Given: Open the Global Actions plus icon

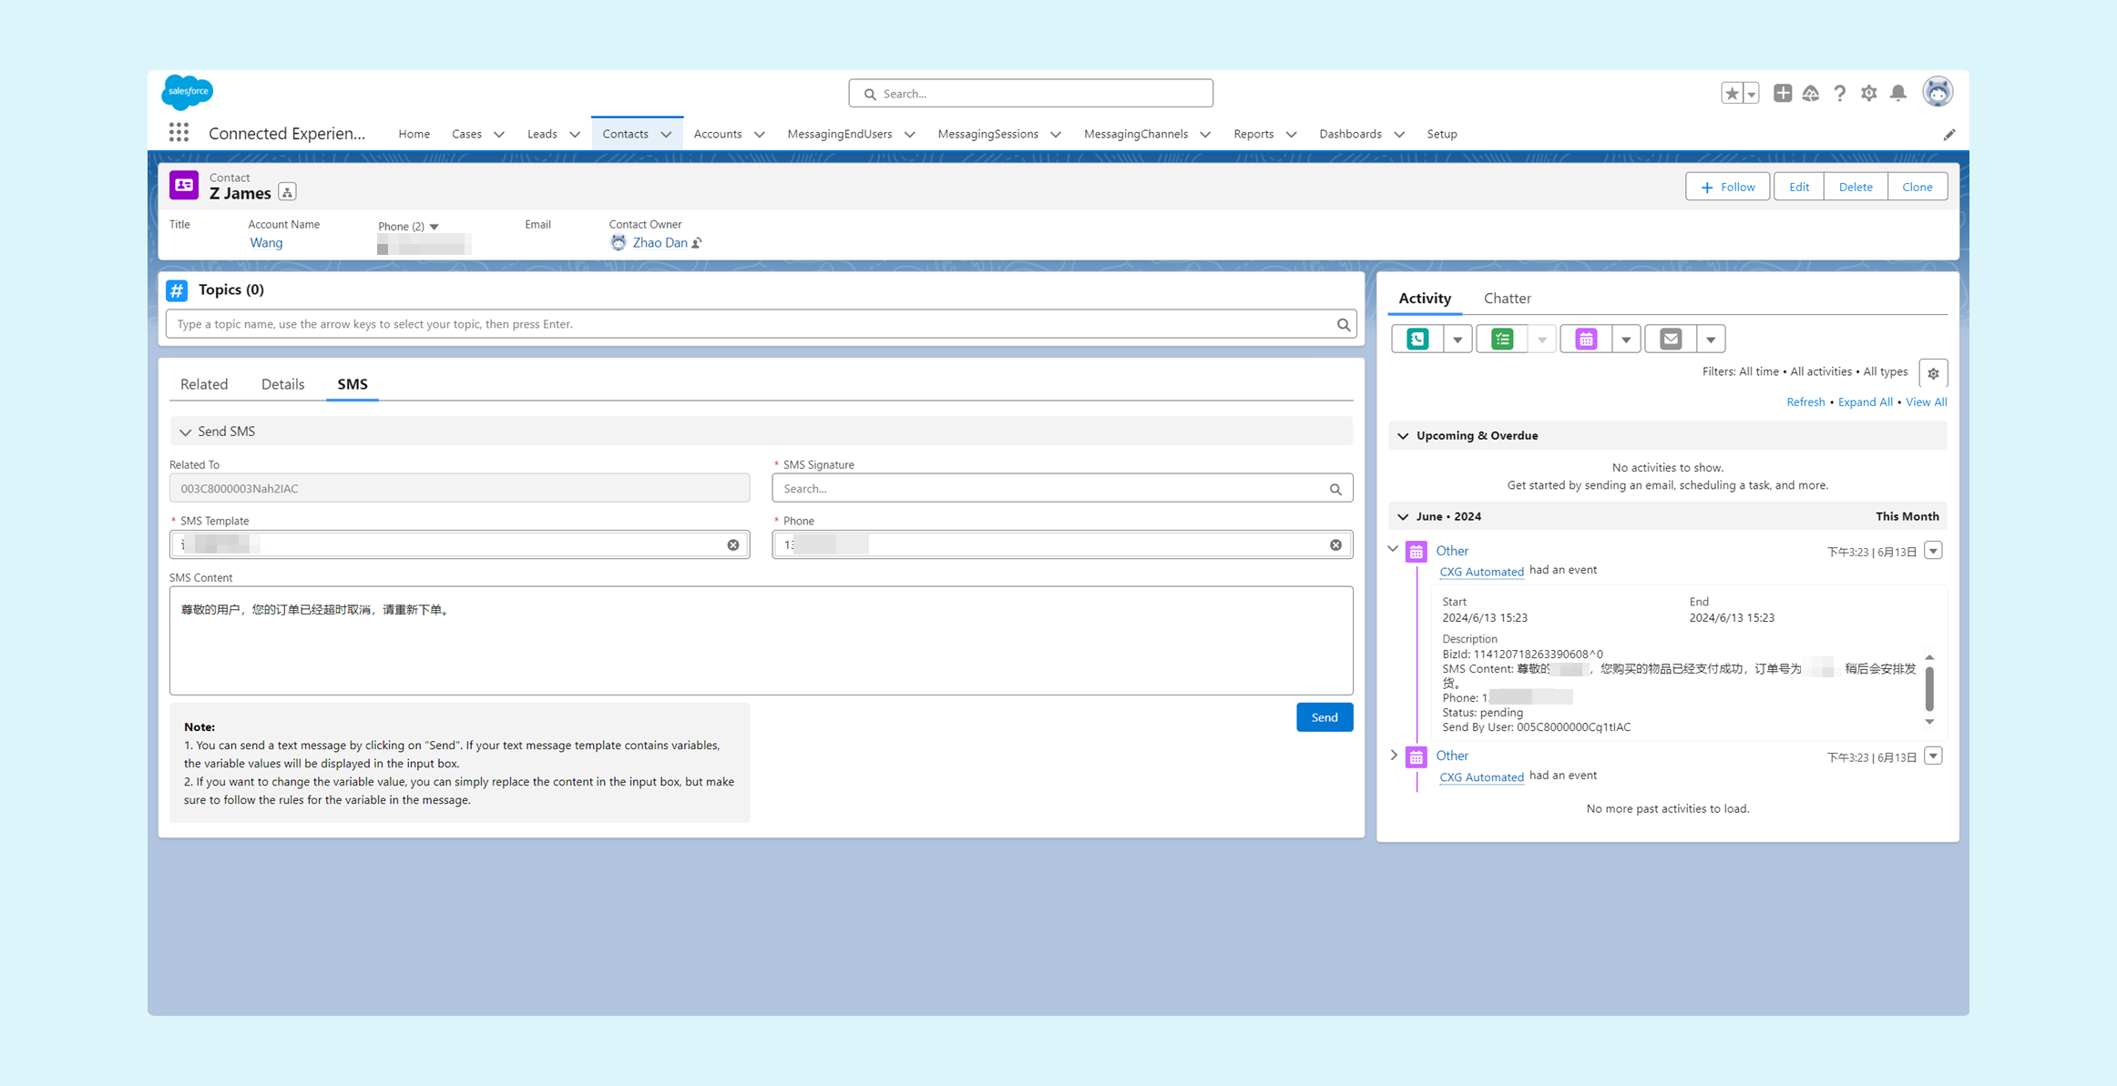Looking at the screenshot, I should tap(1783, 93).
